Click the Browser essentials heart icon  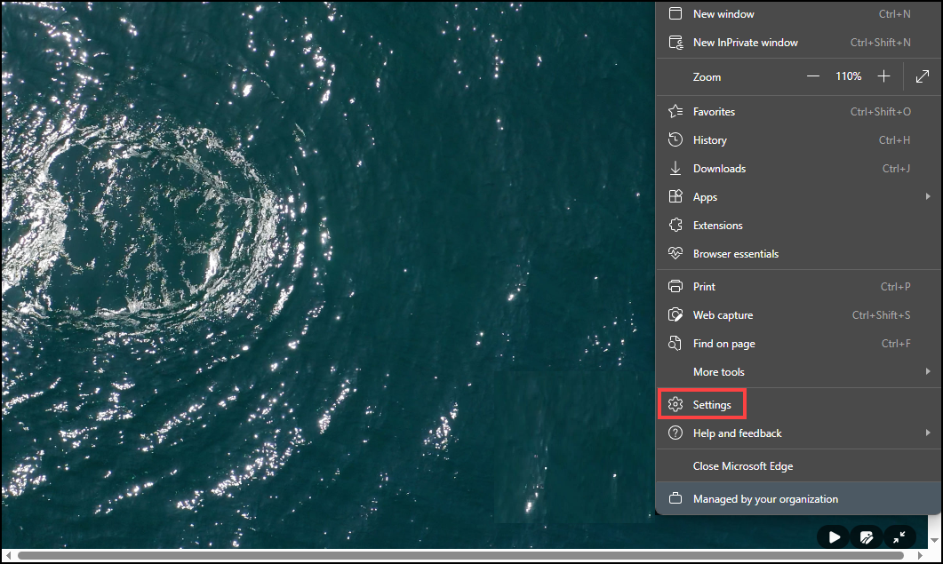tap(675, 254)
